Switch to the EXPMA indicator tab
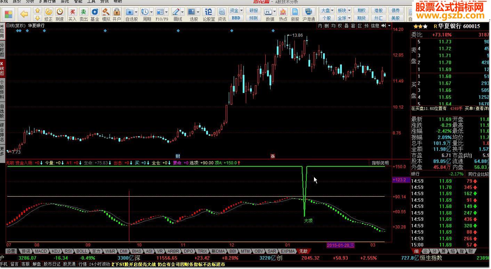Viewport: 491px width, 269px height. coord(288,251)
